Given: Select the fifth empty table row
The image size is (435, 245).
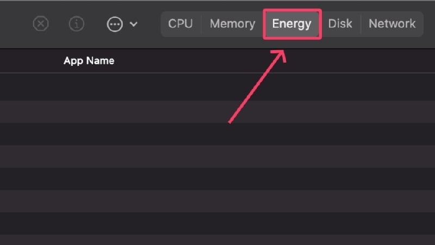Looking at the screenshot, I should click(217, 179).
